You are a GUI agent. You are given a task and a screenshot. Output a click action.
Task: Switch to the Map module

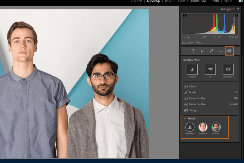click(169, 1)
